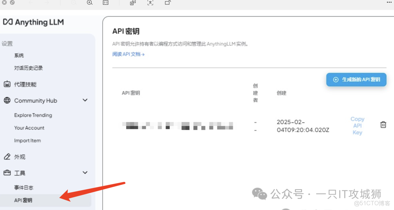Click the actual size toolbar icon
The height and width of the screenshot is (210, 394).
click(x=105, y=3)
